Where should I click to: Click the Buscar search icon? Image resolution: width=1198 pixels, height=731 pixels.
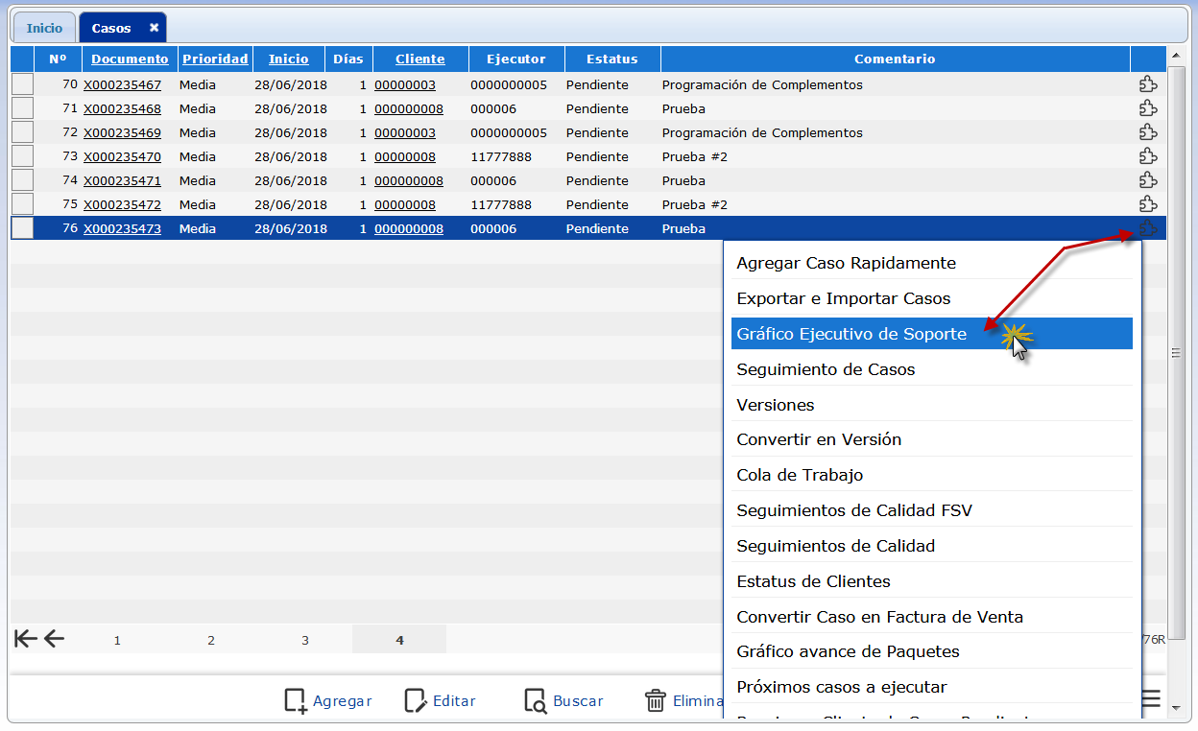pyautogui.click(x=535, y=701)
